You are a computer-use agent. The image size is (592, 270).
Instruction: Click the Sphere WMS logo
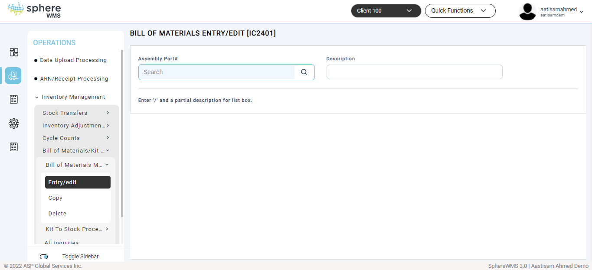pos(35,10)
